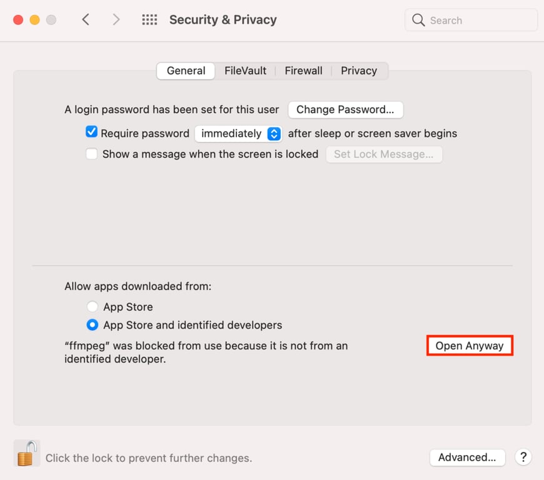544x480 pixels.
Task: Enable Show a message when screen is locked
Action: tap(91, 154)
